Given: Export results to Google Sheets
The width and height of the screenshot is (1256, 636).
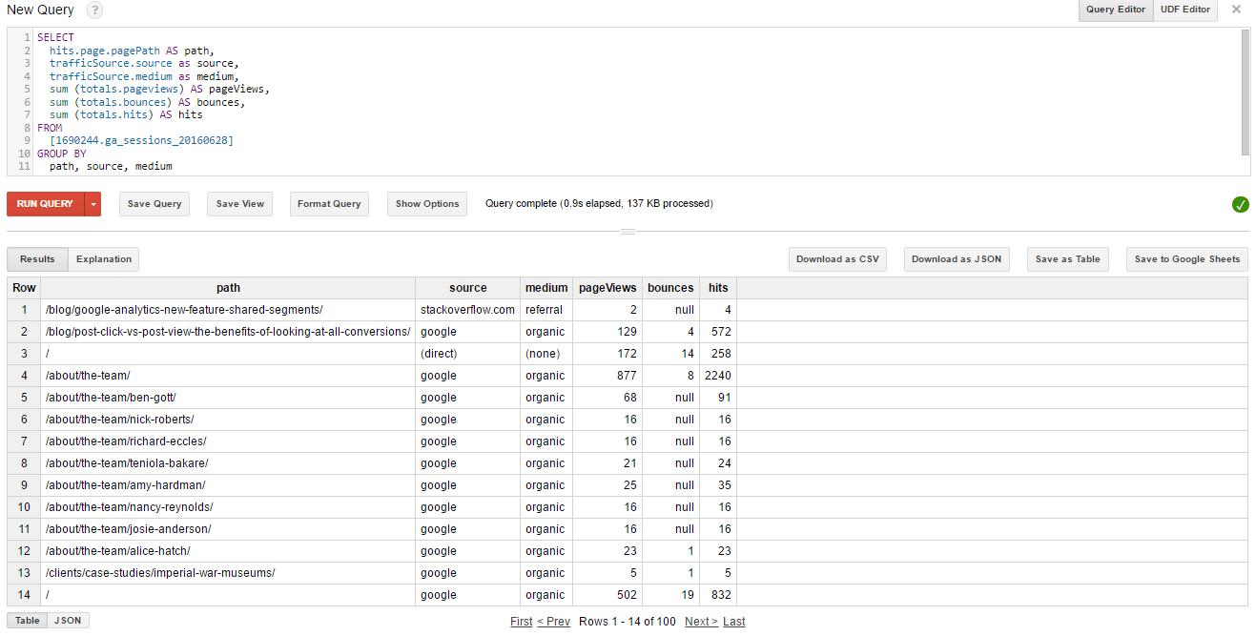Looking at the screenshot, I should pyautogui.click(x=1186, y=258).
